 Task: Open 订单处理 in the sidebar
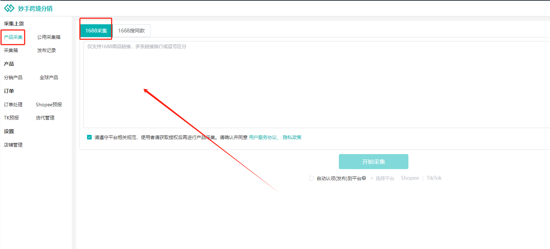pos(13,105)
